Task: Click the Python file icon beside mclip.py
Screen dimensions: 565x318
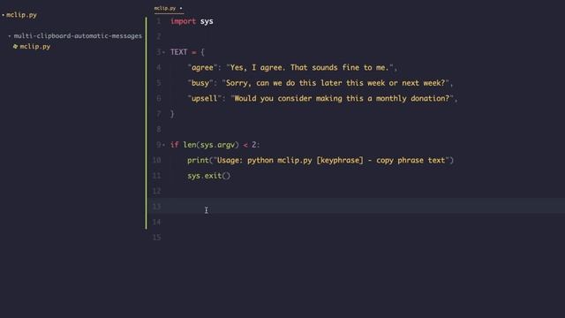Action: tap(15, 47)
